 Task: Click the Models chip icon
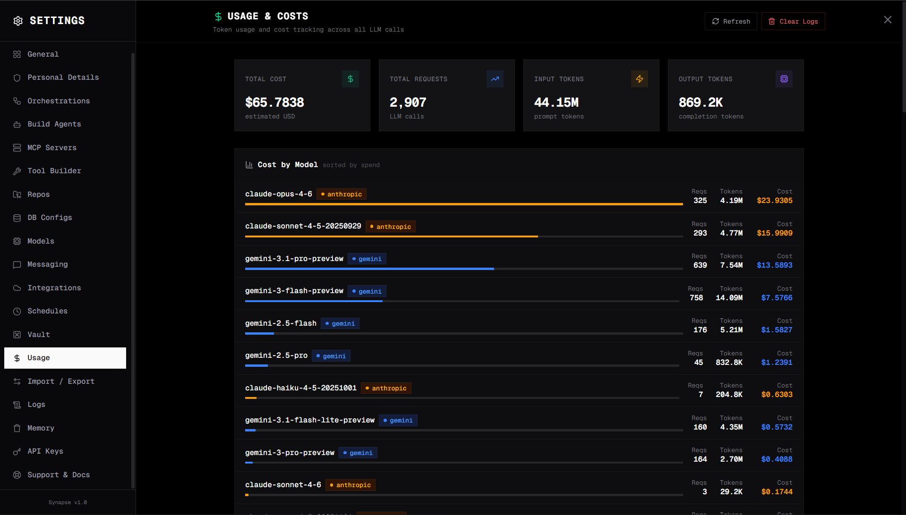tap(17, 241)
